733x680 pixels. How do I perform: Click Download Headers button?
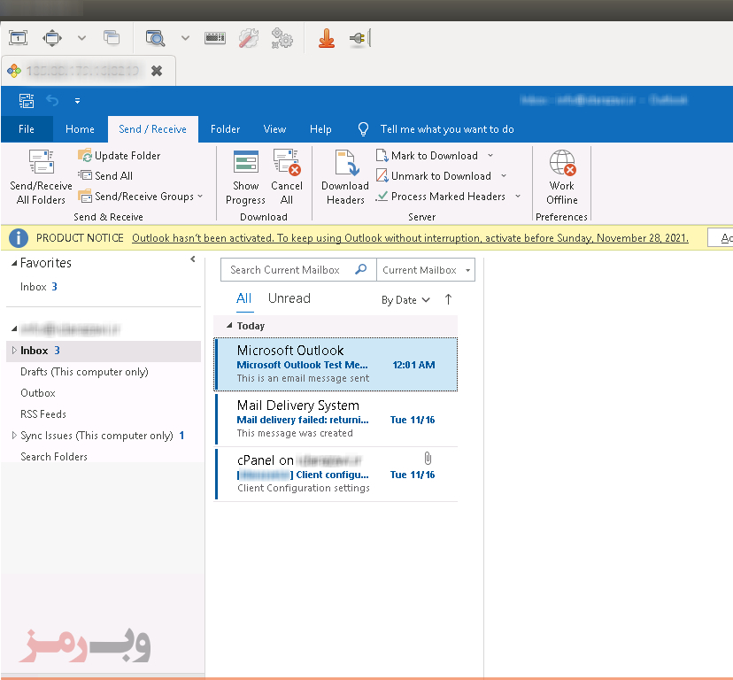pos(345,178)
